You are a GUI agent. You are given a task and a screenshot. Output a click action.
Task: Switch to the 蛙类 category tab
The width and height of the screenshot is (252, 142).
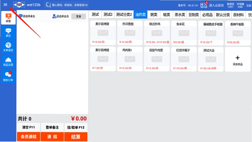pyautogui.click(x=167, y=15)
